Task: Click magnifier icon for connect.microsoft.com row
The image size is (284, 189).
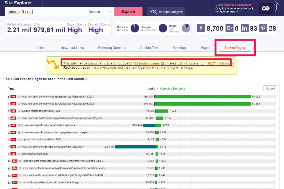Action: click(19, 154)
